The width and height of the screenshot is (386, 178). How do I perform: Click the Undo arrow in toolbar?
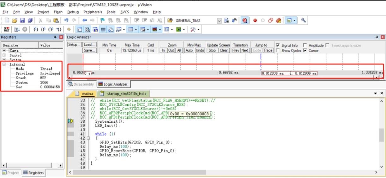(x=66, y=20)
